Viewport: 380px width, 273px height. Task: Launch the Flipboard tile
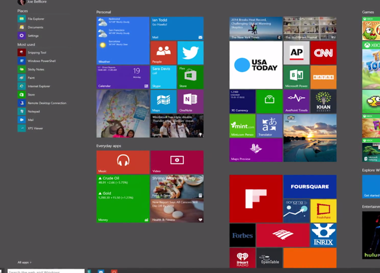256,199
